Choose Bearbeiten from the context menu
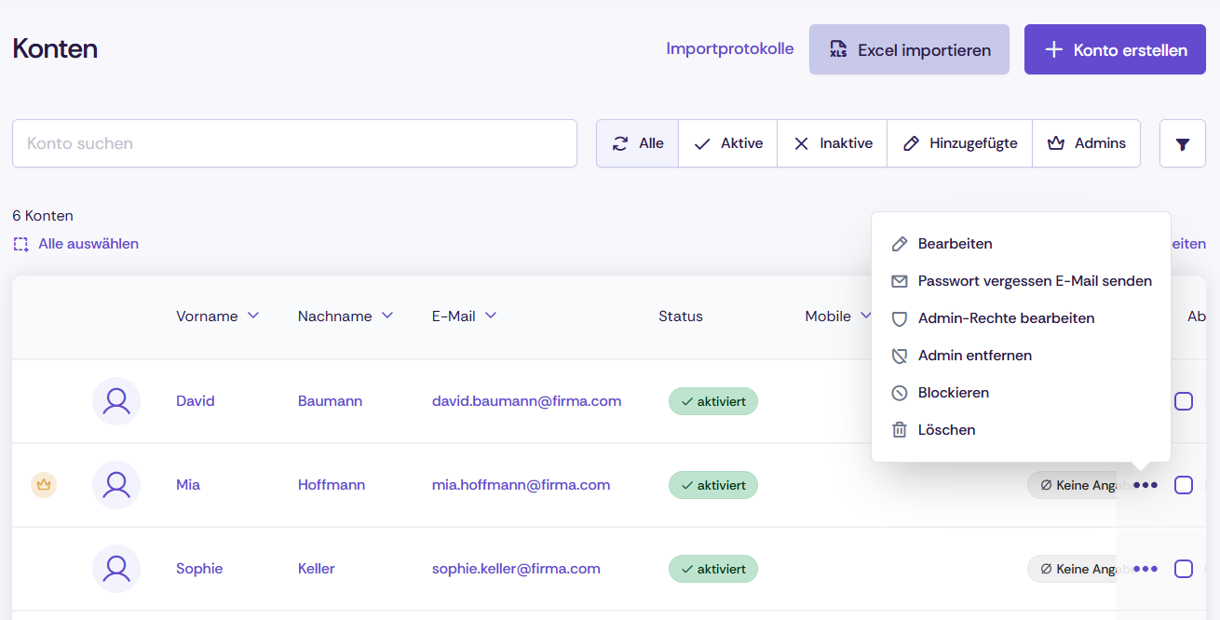This screenshot has height=620, width=1220. click(x=1021, y=244)
